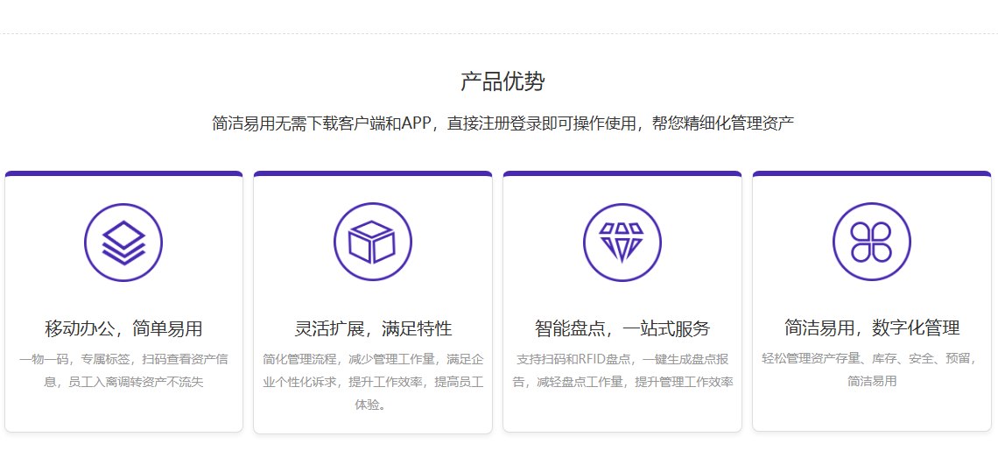Open the 智能盘点，一站式服务 card title
998x465 pixels.
[622, 329]
